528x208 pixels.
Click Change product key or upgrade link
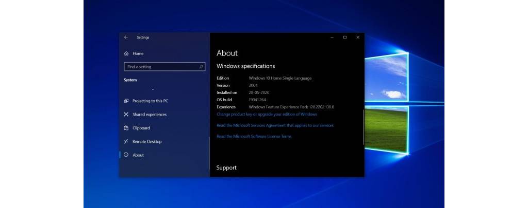pyautogui.click(x=267, y=114)
